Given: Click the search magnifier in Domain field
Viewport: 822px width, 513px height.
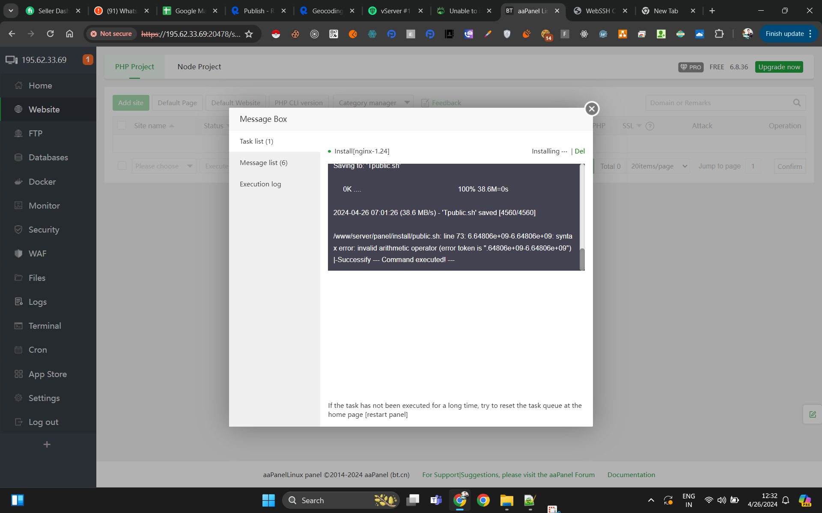Looking at the screenshot, I should 797,103.
